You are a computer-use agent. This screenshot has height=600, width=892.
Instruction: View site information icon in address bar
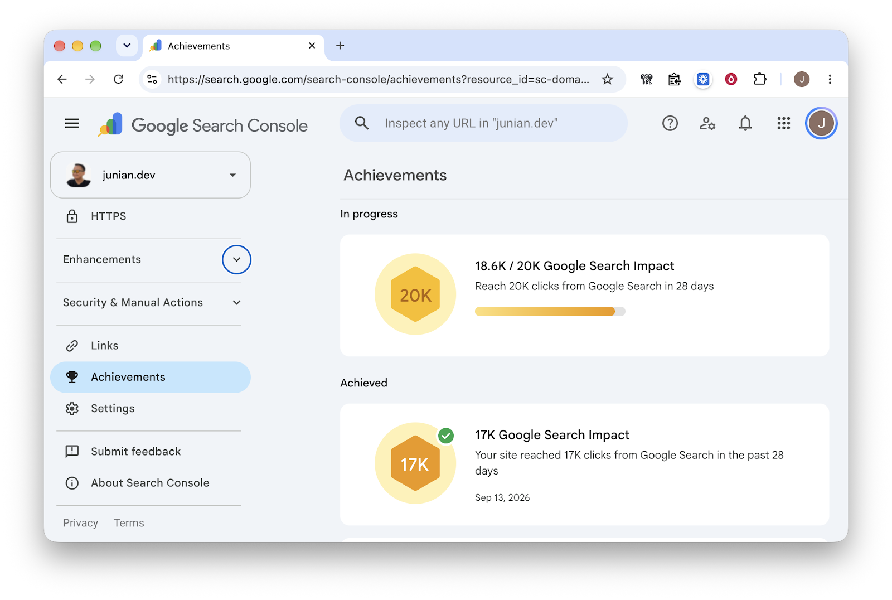point(152,79)
